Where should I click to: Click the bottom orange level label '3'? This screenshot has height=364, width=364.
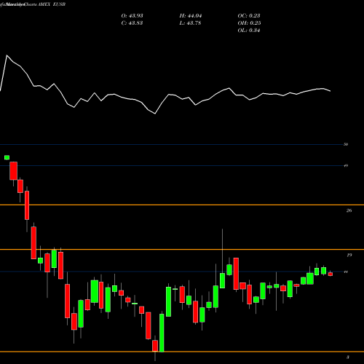[348, 357]
